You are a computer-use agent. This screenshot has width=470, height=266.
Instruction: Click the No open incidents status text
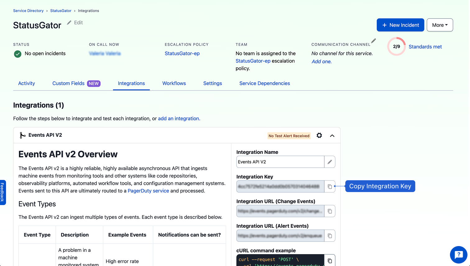pos(45,53)
